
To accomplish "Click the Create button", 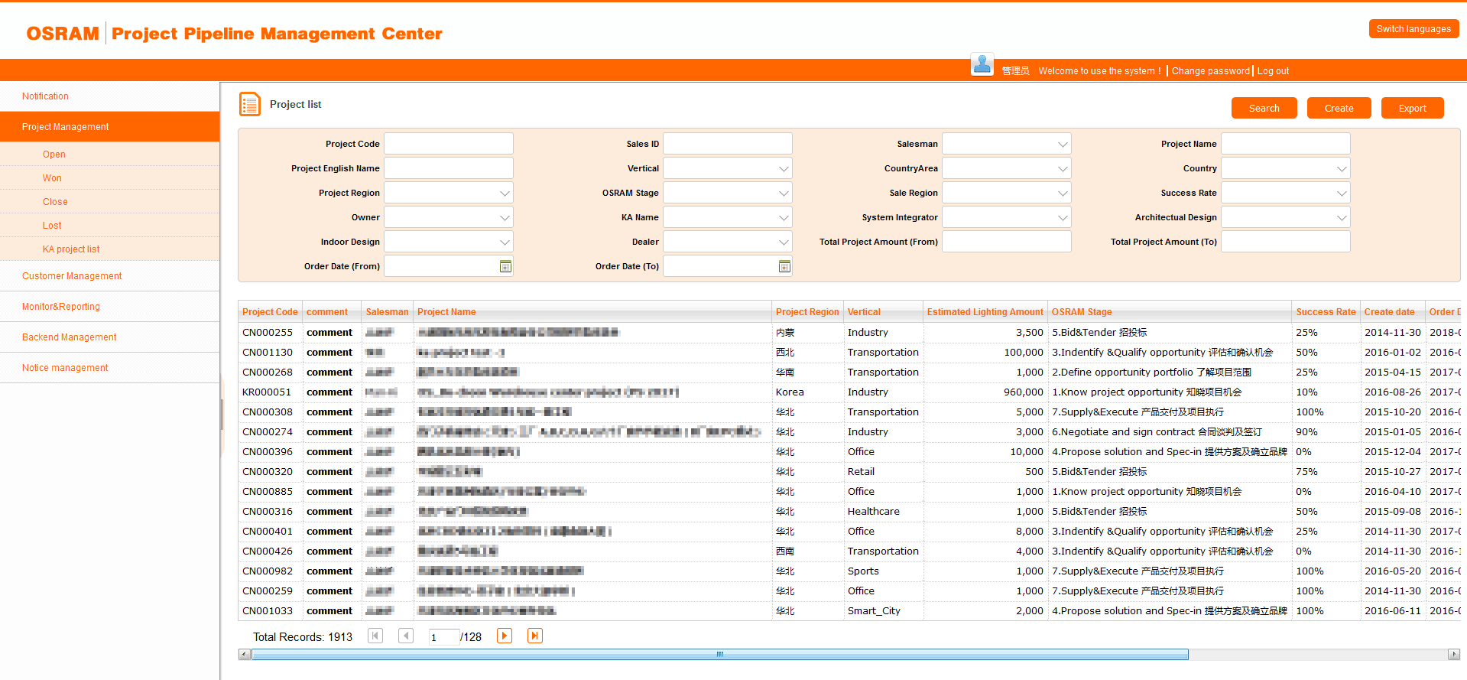I will (1339, 108).
